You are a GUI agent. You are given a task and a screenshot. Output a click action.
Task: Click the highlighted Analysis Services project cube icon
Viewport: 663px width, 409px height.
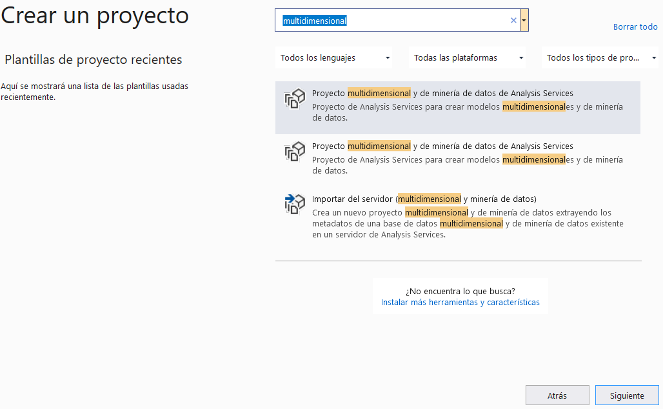pyautogui.click(x=294, y=99)
